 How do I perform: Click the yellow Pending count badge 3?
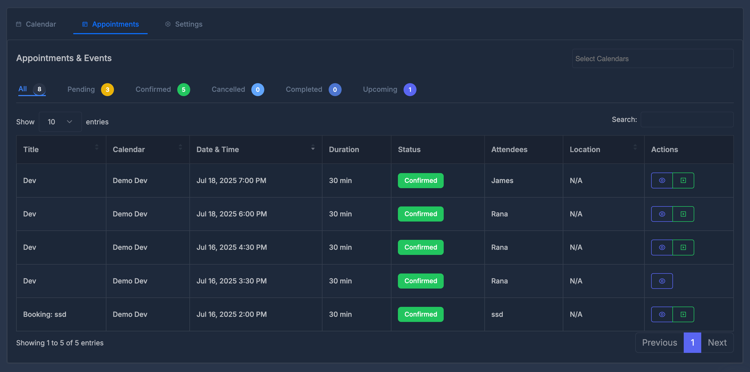pyautogui.click(x=107, y=90)
